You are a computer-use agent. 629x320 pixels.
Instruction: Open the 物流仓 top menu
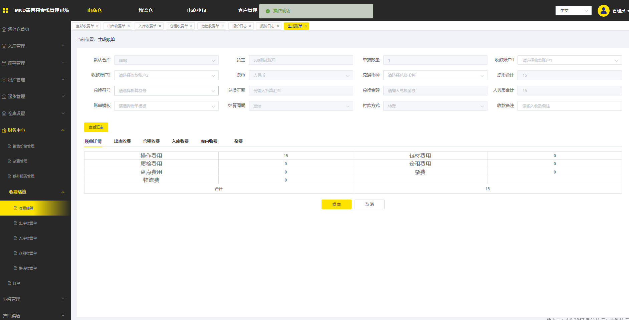(x=146, y=11)
